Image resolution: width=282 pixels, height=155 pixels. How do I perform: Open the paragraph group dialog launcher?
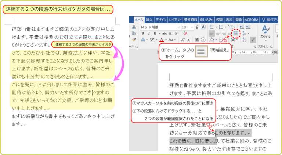click(255, 47)
